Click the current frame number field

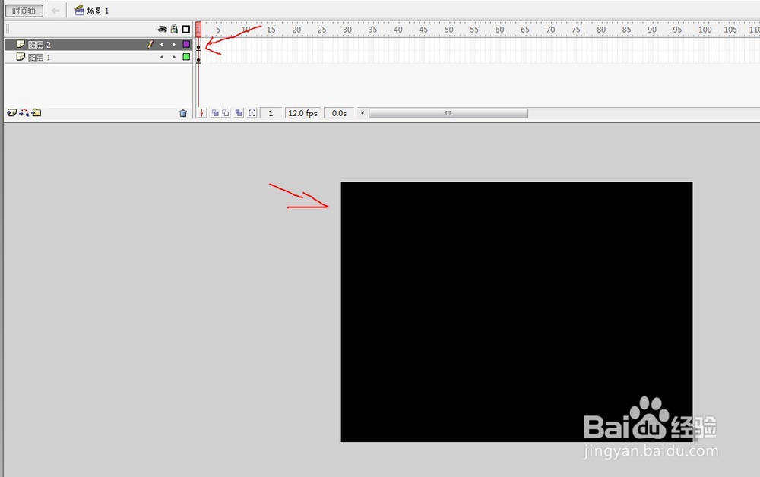[271, 113]
